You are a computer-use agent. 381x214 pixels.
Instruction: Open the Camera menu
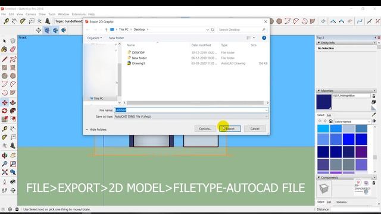[30, 14]
